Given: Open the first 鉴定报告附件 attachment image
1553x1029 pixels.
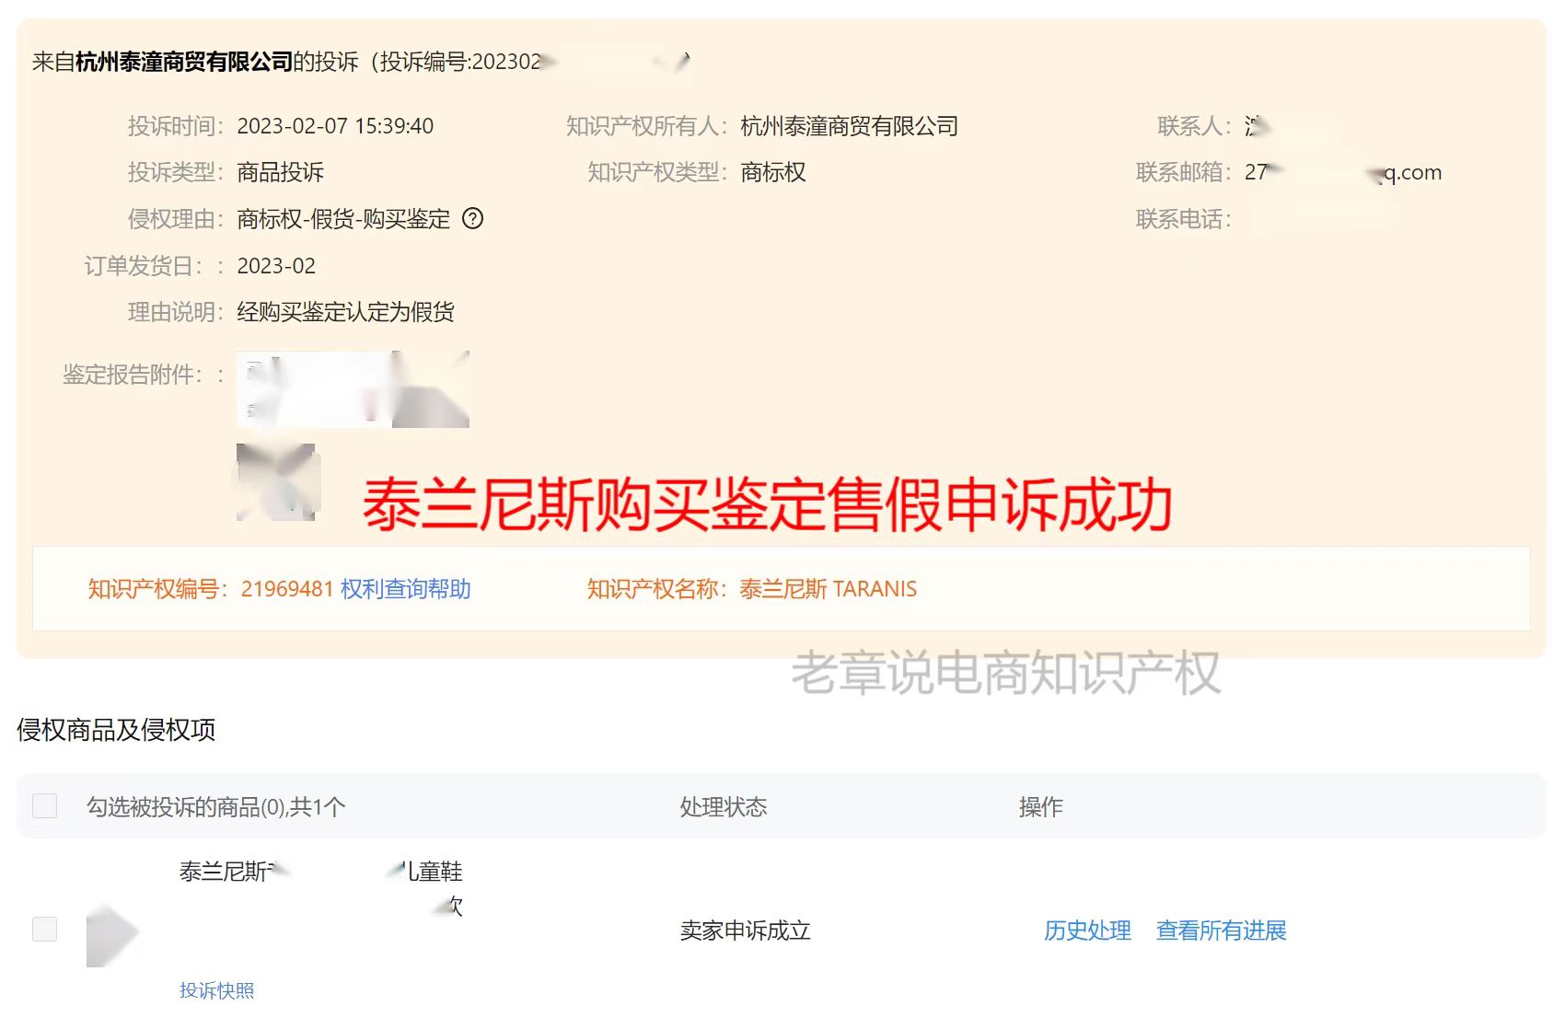Looking at the screenshot, I should click(353, 389).
